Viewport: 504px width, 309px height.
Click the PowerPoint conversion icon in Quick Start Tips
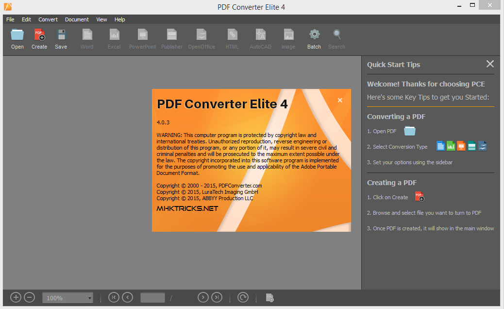[461, 146]
